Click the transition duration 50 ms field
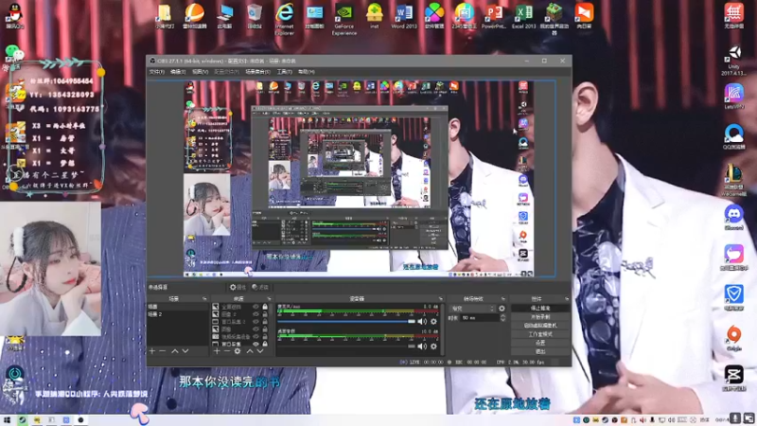757x426 pixels. [x=480, y=318]
